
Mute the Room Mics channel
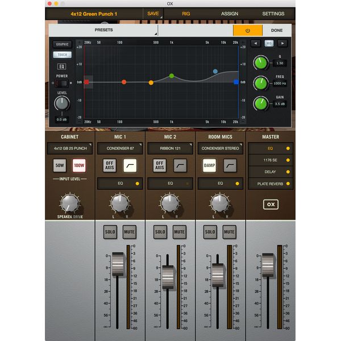[x=230, y=232]
